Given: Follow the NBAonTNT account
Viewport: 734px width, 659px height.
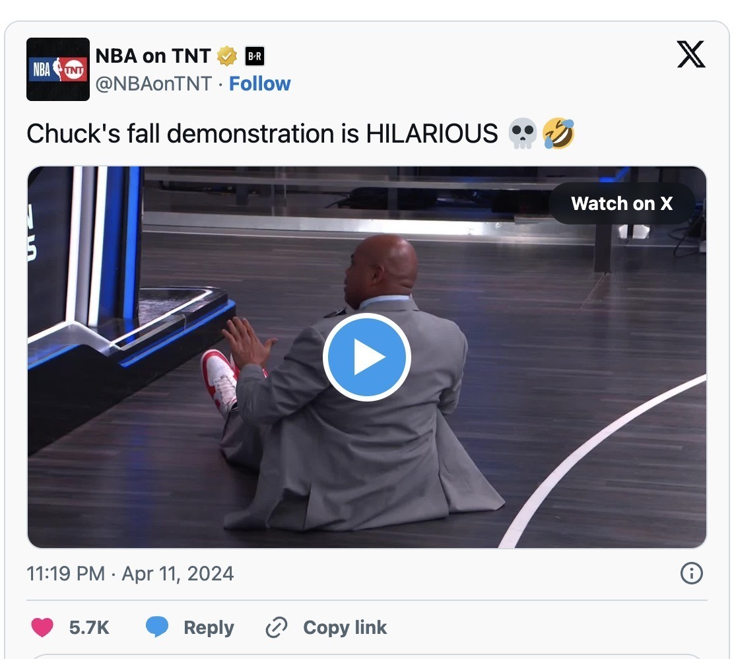Looking at the screenshot, I should tap(260, 84).
